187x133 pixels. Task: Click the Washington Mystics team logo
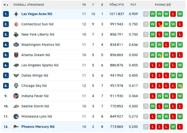[x=16, y=45]
